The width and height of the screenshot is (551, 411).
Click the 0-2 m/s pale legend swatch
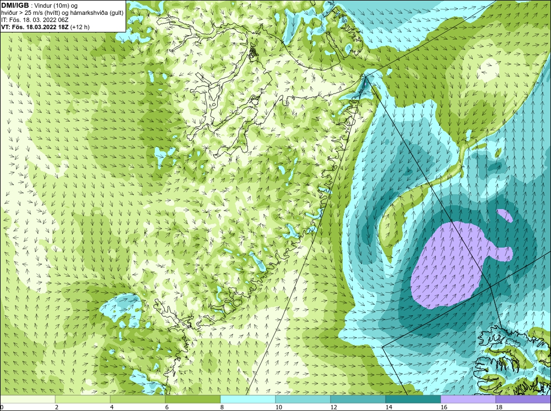tap(28, 399)
